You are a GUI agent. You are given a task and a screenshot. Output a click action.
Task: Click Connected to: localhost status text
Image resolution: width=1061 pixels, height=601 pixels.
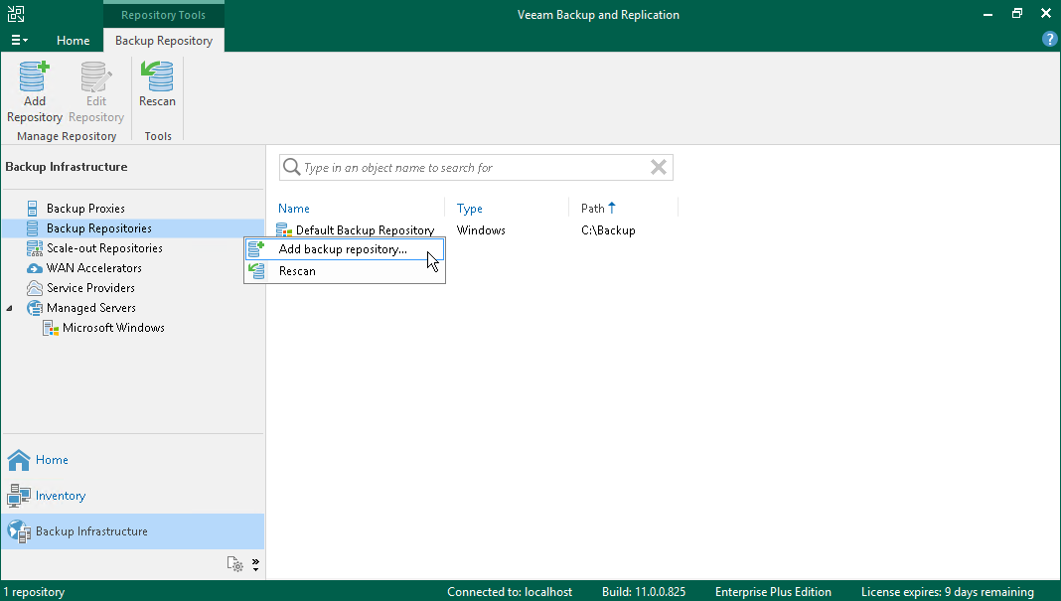tap(510, 591)
